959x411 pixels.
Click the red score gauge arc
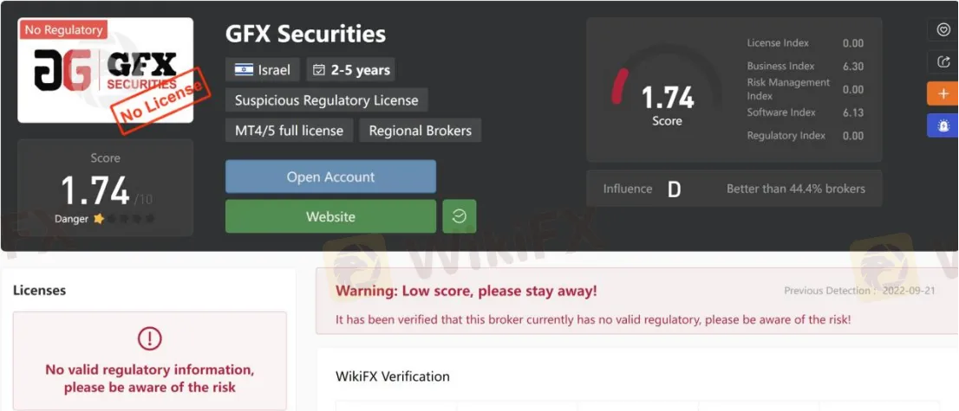(620, 87)
